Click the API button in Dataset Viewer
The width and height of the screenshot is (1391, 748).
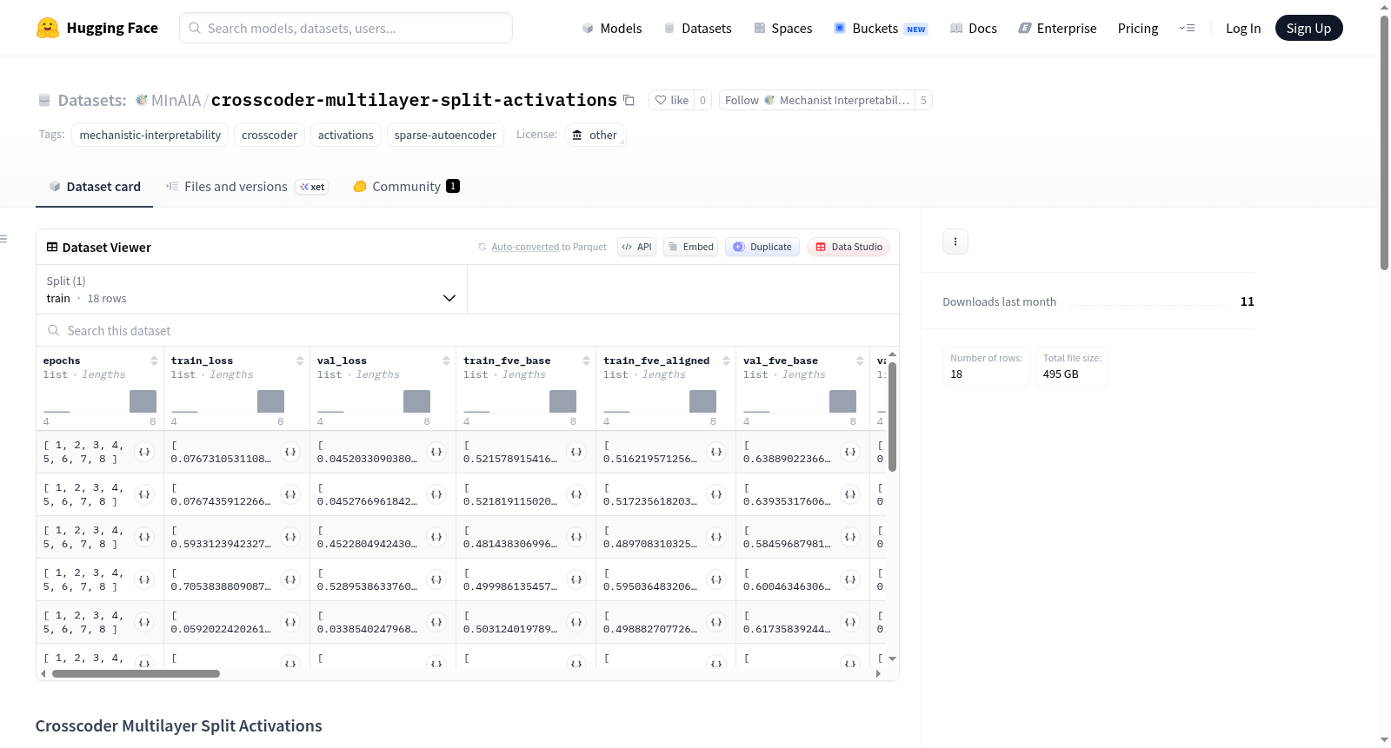tap(636, 247)
